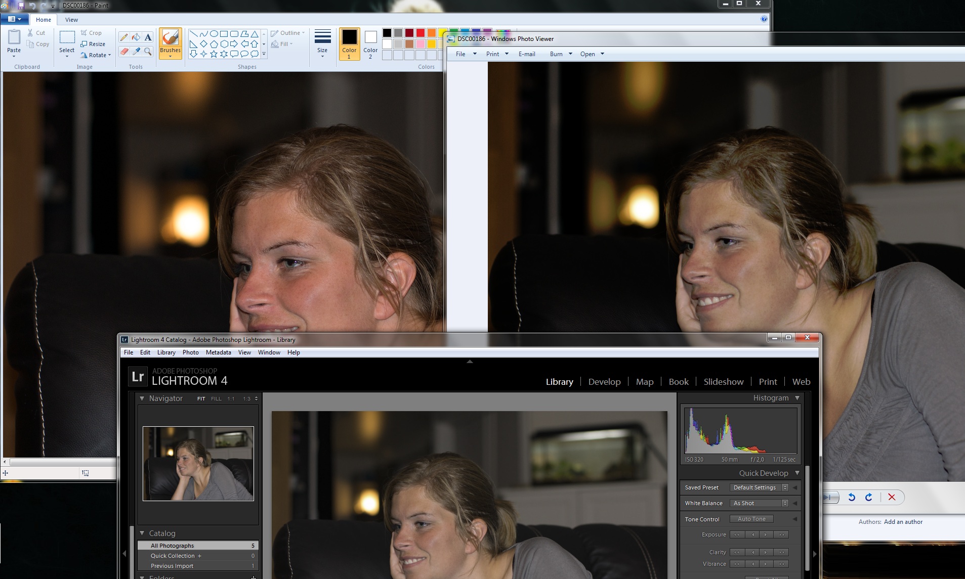Click the E-mail button in Photo Viewer

527,54
